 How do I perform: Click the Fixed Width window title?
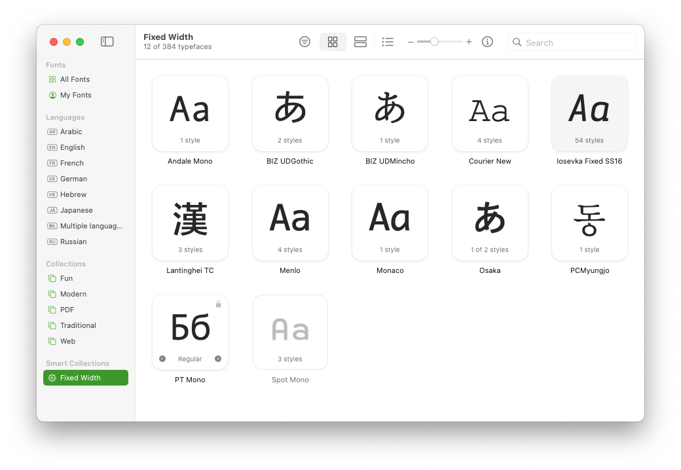(168, 37)
